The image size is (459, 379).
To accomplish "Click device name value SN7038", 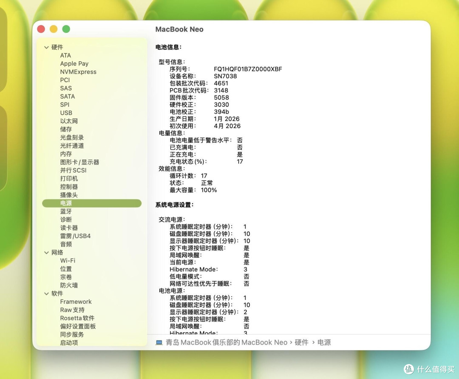I will (x=225, y=76).
